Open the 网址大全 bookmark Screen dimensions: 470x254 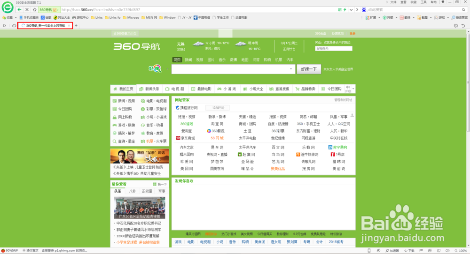click(62, 18)
